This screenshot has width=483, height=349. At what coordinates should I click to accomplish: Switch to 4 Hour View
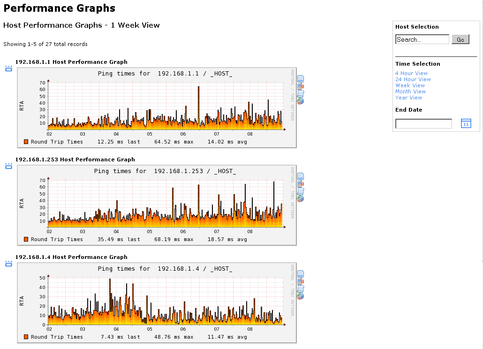411,73
